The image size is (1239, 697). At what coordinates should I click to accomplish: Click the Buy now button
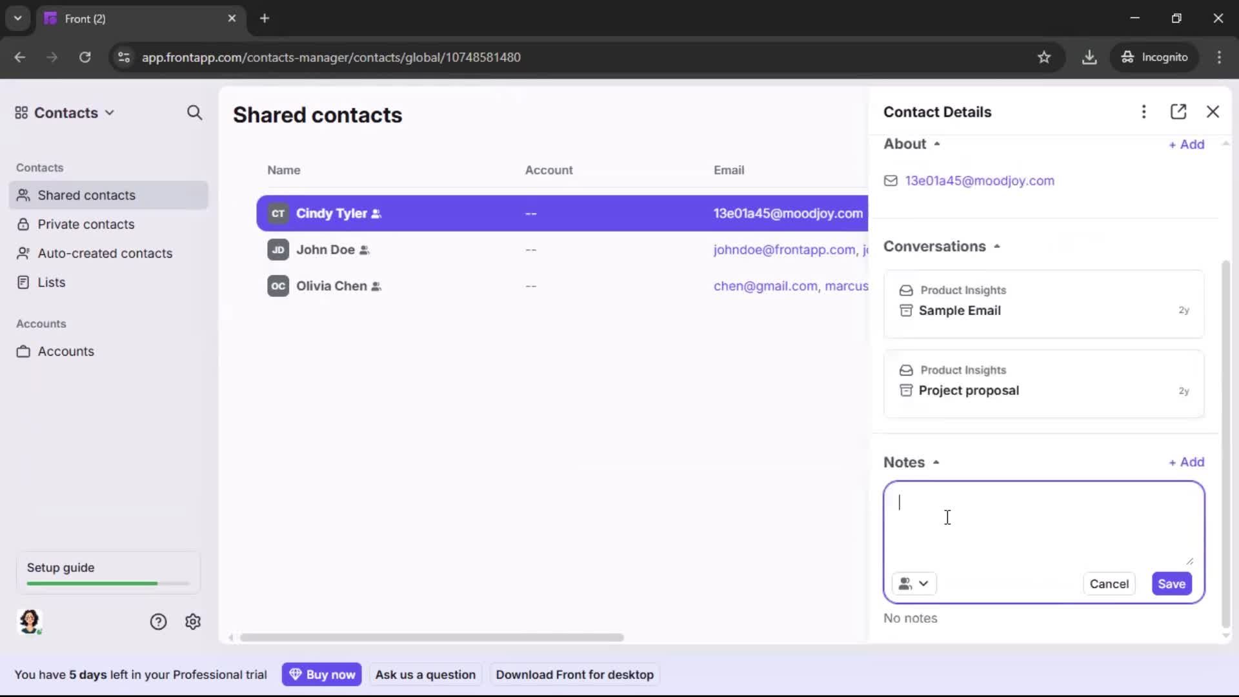coord(322,674)
